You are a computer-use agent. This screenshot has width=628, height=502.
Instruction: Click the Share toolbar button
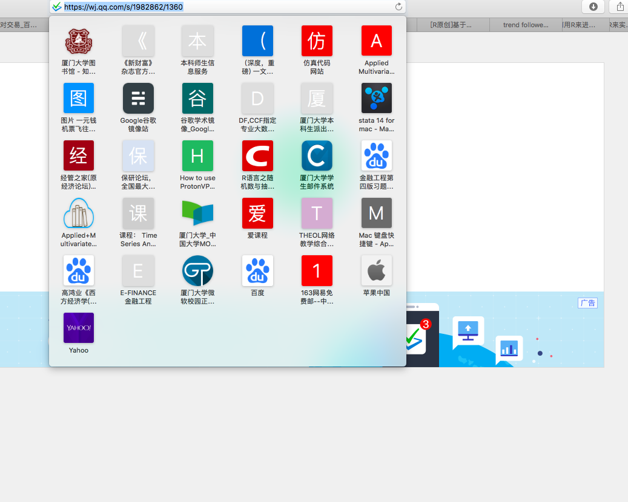pyautogui.click(x=620, y=7)
